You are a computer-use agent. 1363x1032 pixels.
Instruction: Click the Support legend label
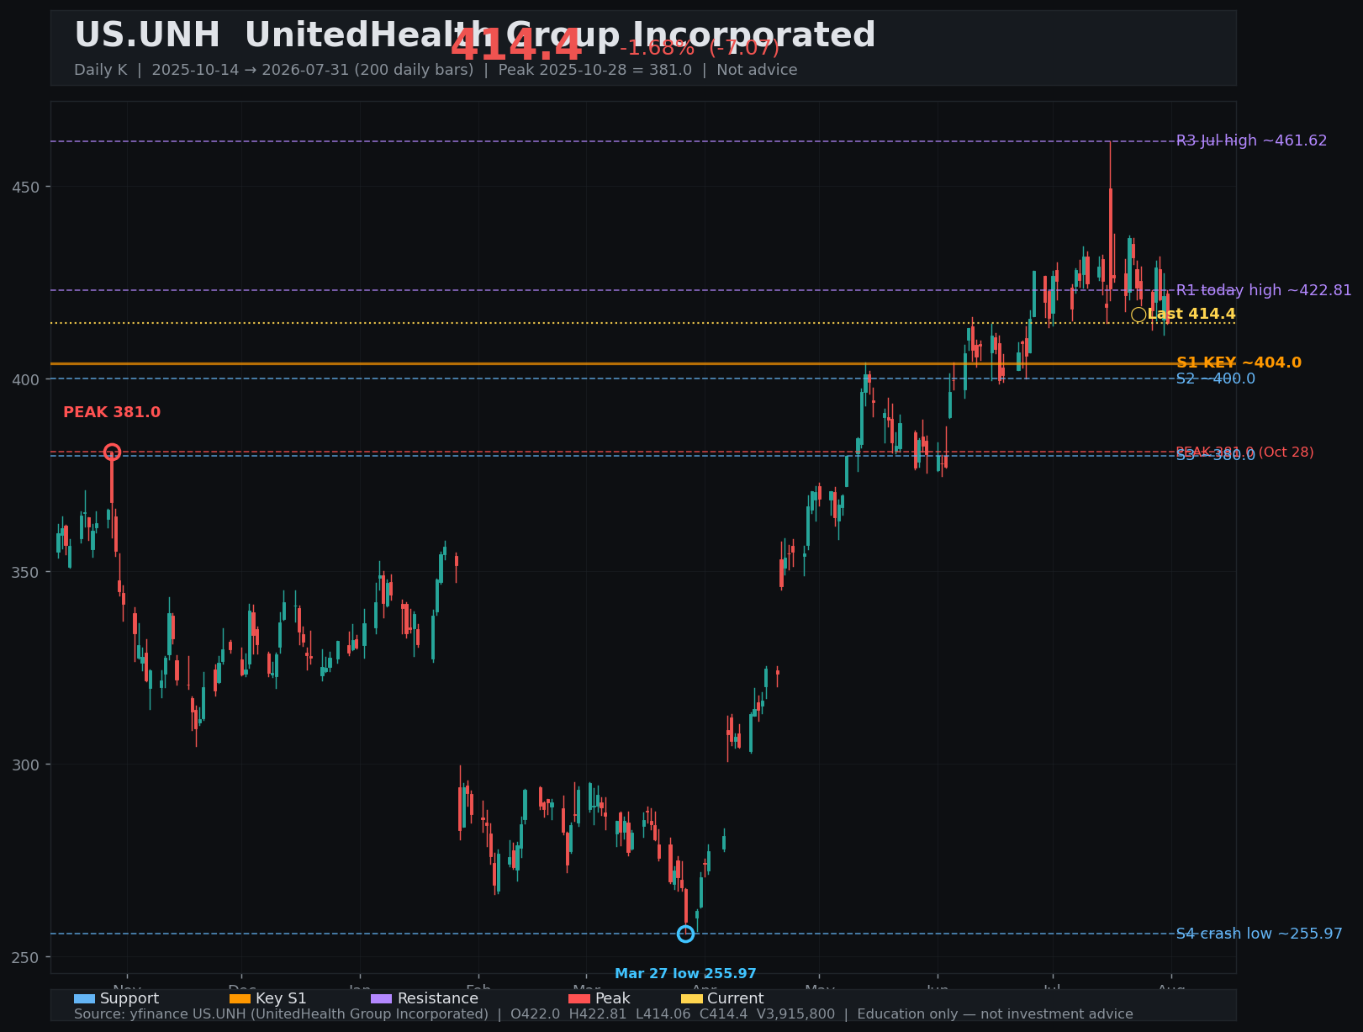[129, 998]
